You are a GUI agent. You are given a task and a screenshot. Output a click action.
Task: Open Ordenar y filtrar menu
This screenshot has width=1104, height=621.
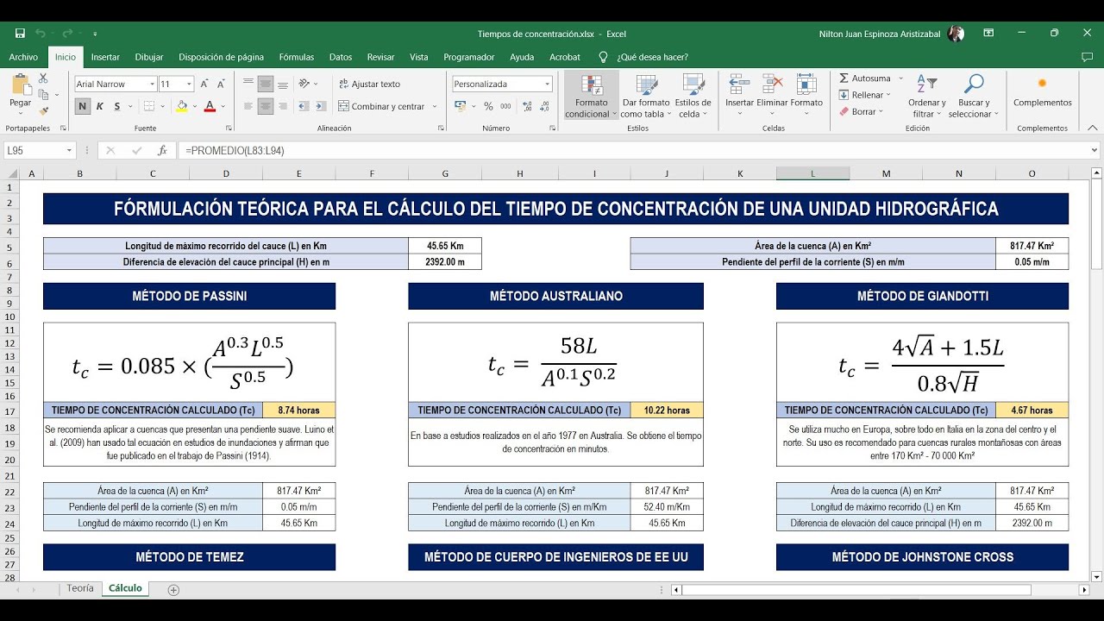926,96
